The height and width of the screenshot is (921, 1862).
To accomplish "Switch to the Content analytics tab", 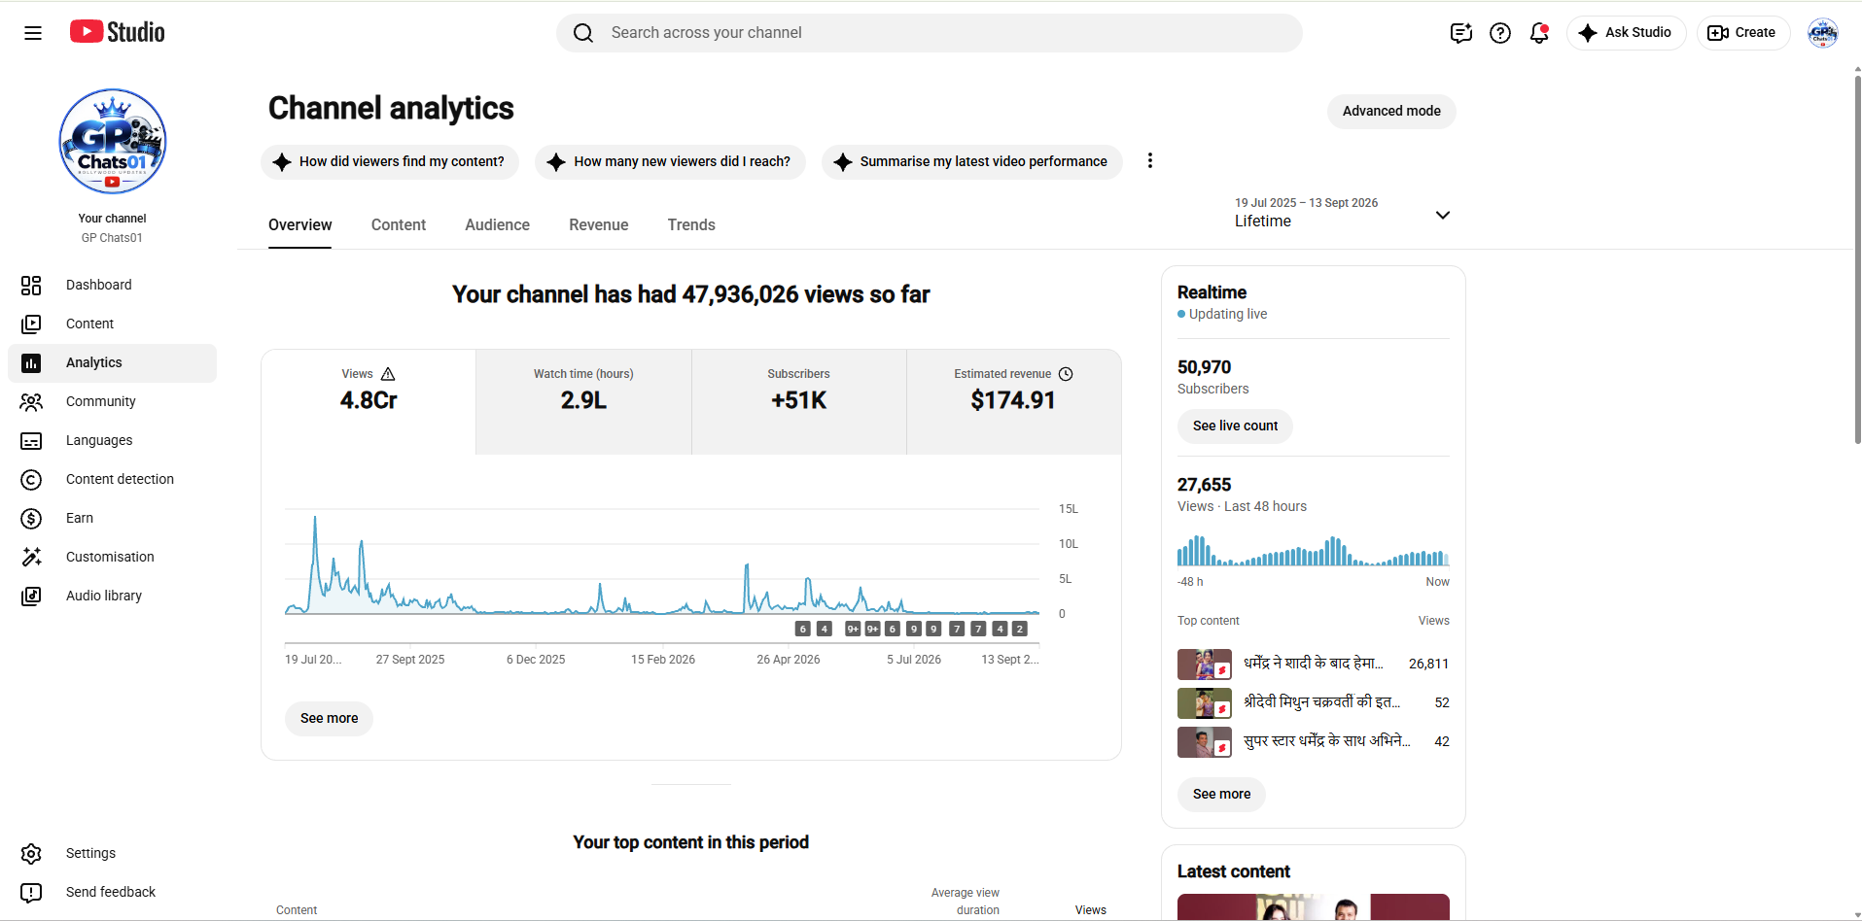I will [x=399, y=225].
